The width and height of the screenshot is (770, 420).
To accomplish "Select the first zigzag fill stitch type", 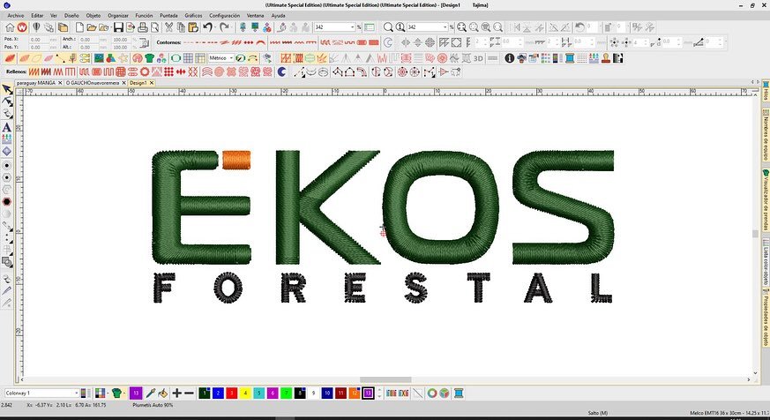I will pos(34,71).
